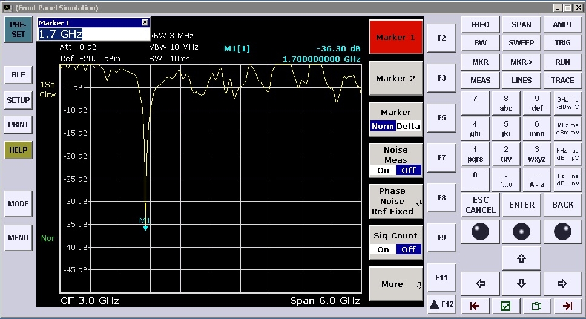Open the AMPT menu
Image resolution: width=586 pixels, height=319 pixels.
tap(562, 25)
